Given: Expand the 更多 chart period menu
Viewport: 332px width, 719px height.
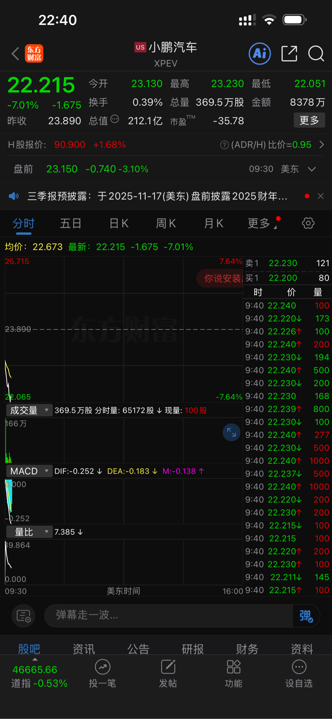Looking at the screenshot, I should (263, 223).
